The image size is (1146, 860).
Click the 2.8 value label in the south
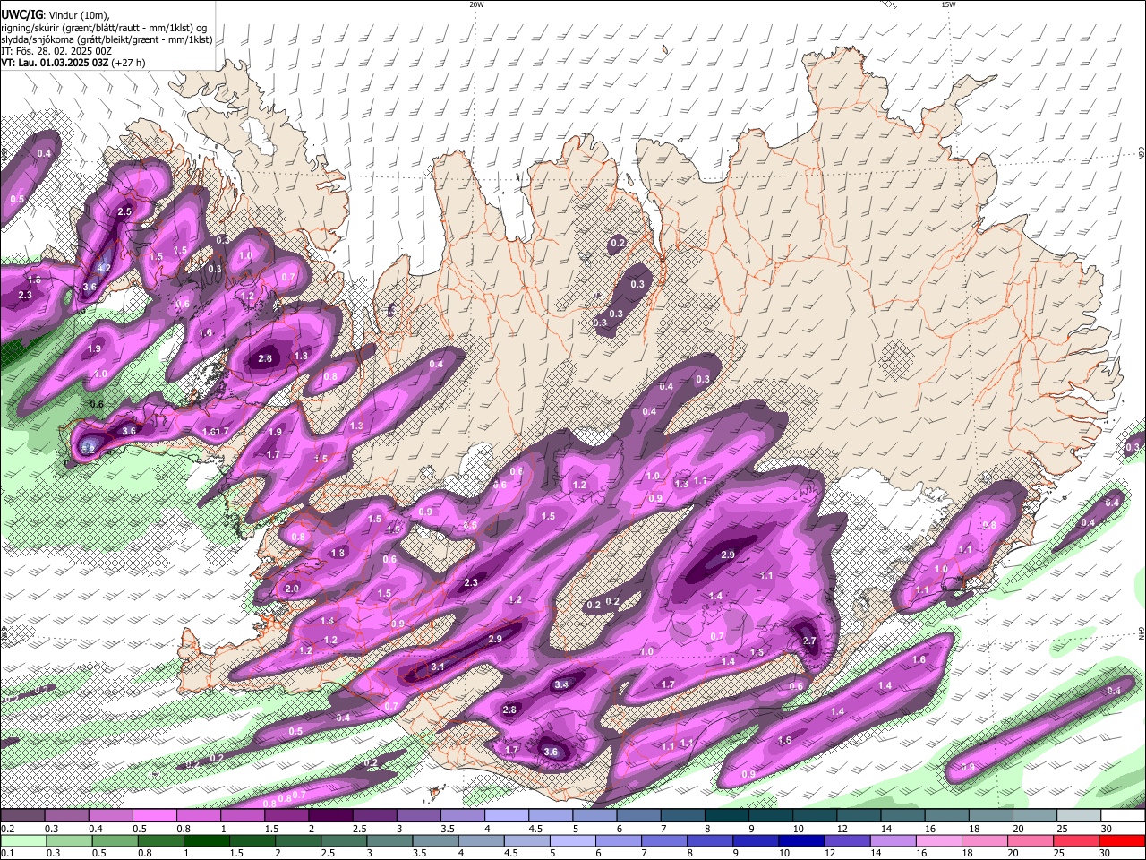tap(509, 709)
